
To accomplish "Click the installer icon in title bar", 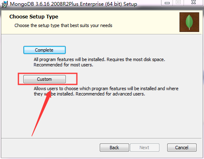I will click(x=4, y=4).
